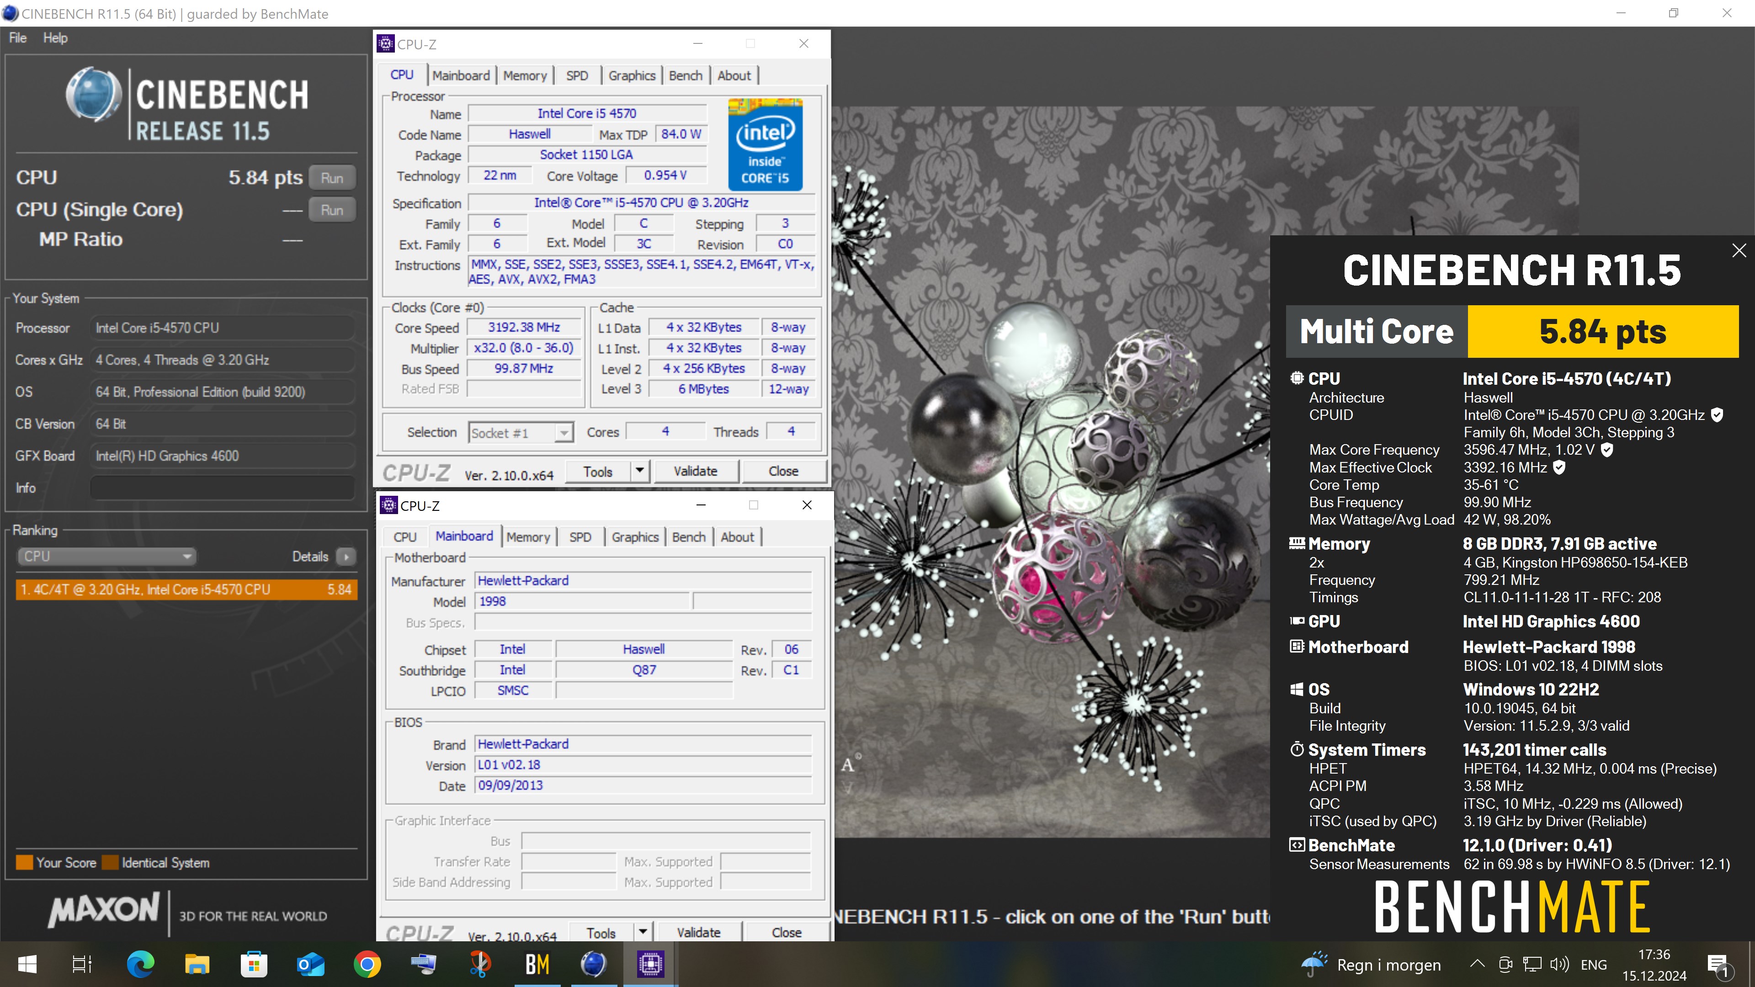Launch Microsoft Edge from taskbar
This screenshot has height=987, width=1755.
140,965
